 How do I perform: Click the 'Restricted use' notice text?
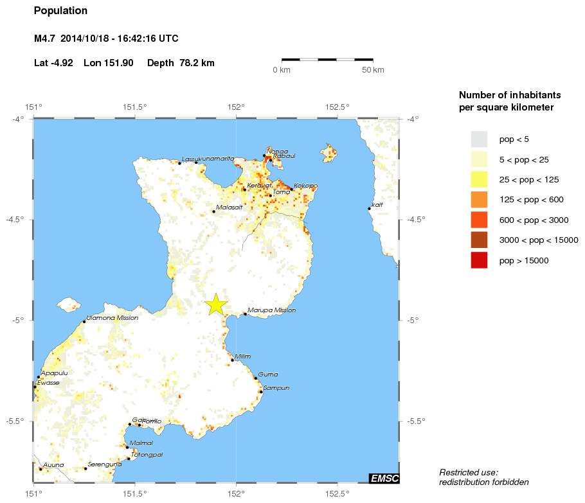[x=483, y=477]
